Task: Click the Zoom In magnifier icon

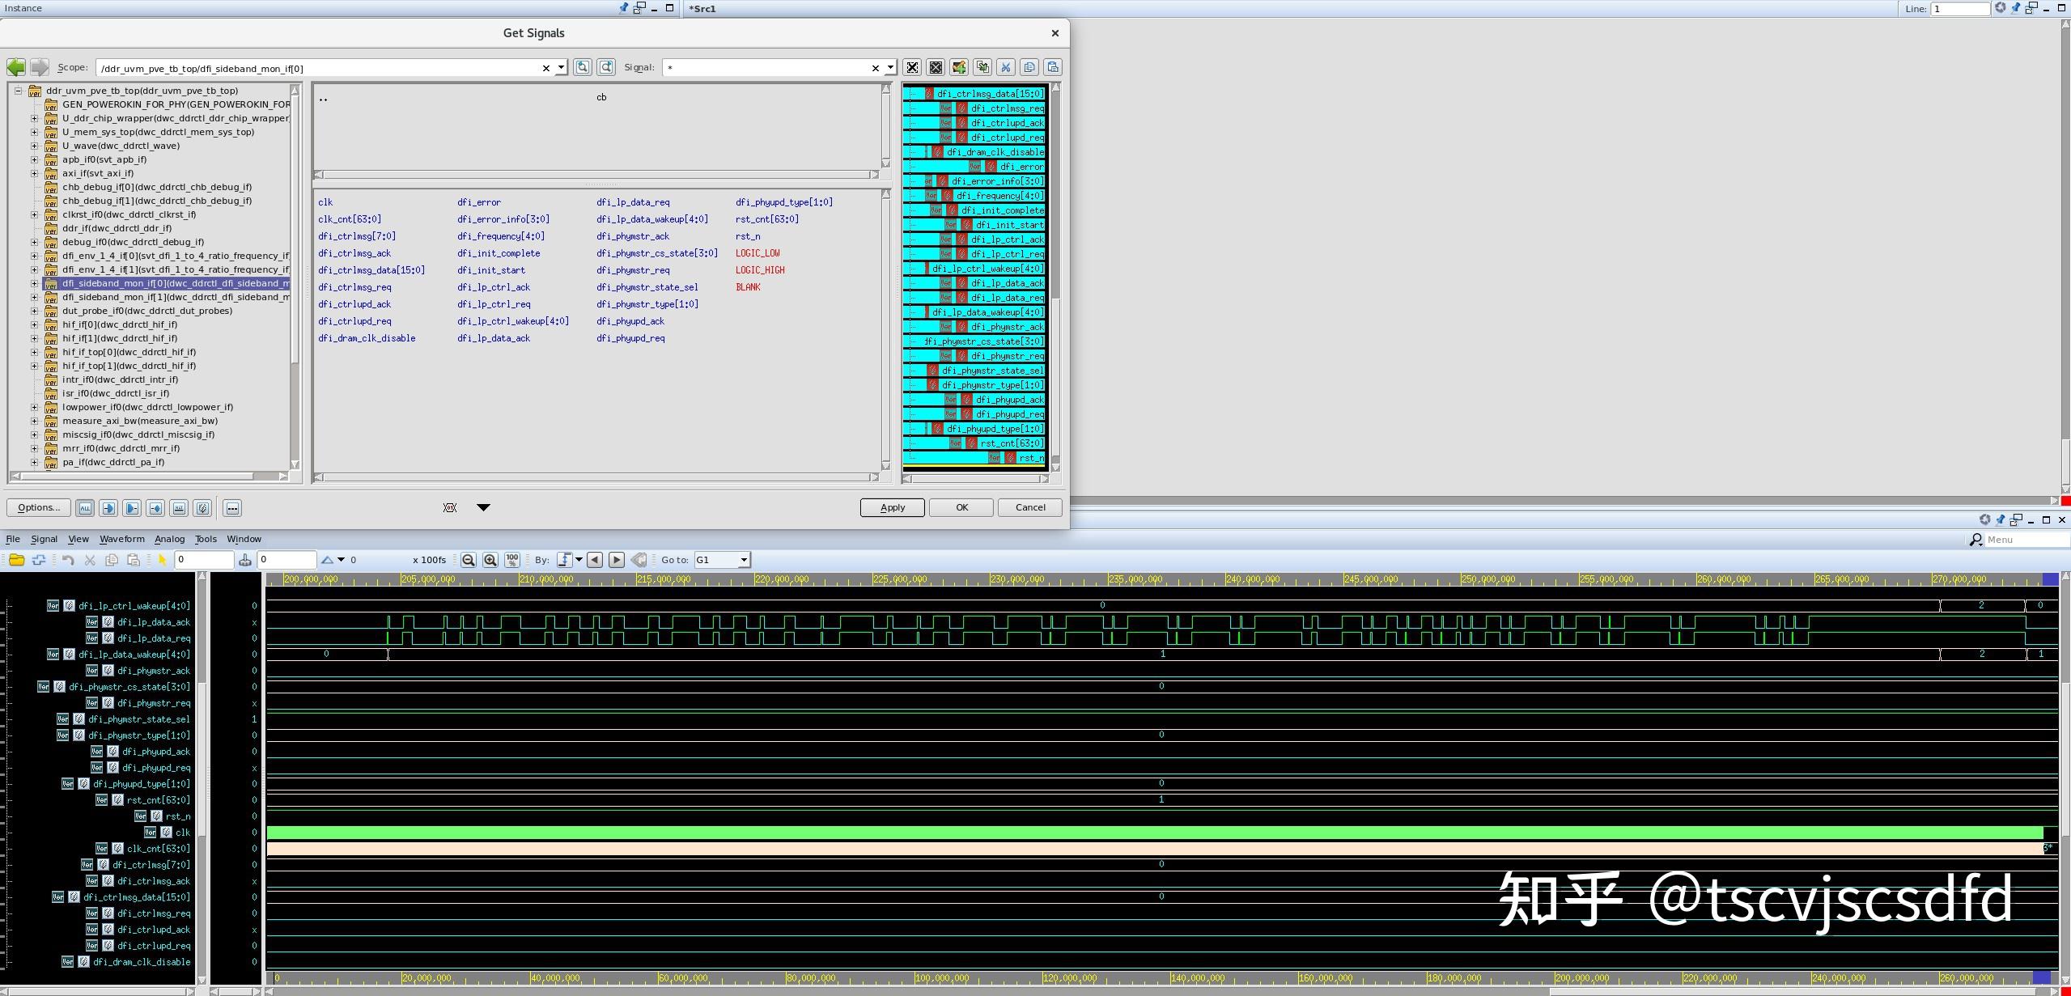Action: point(490,559)
